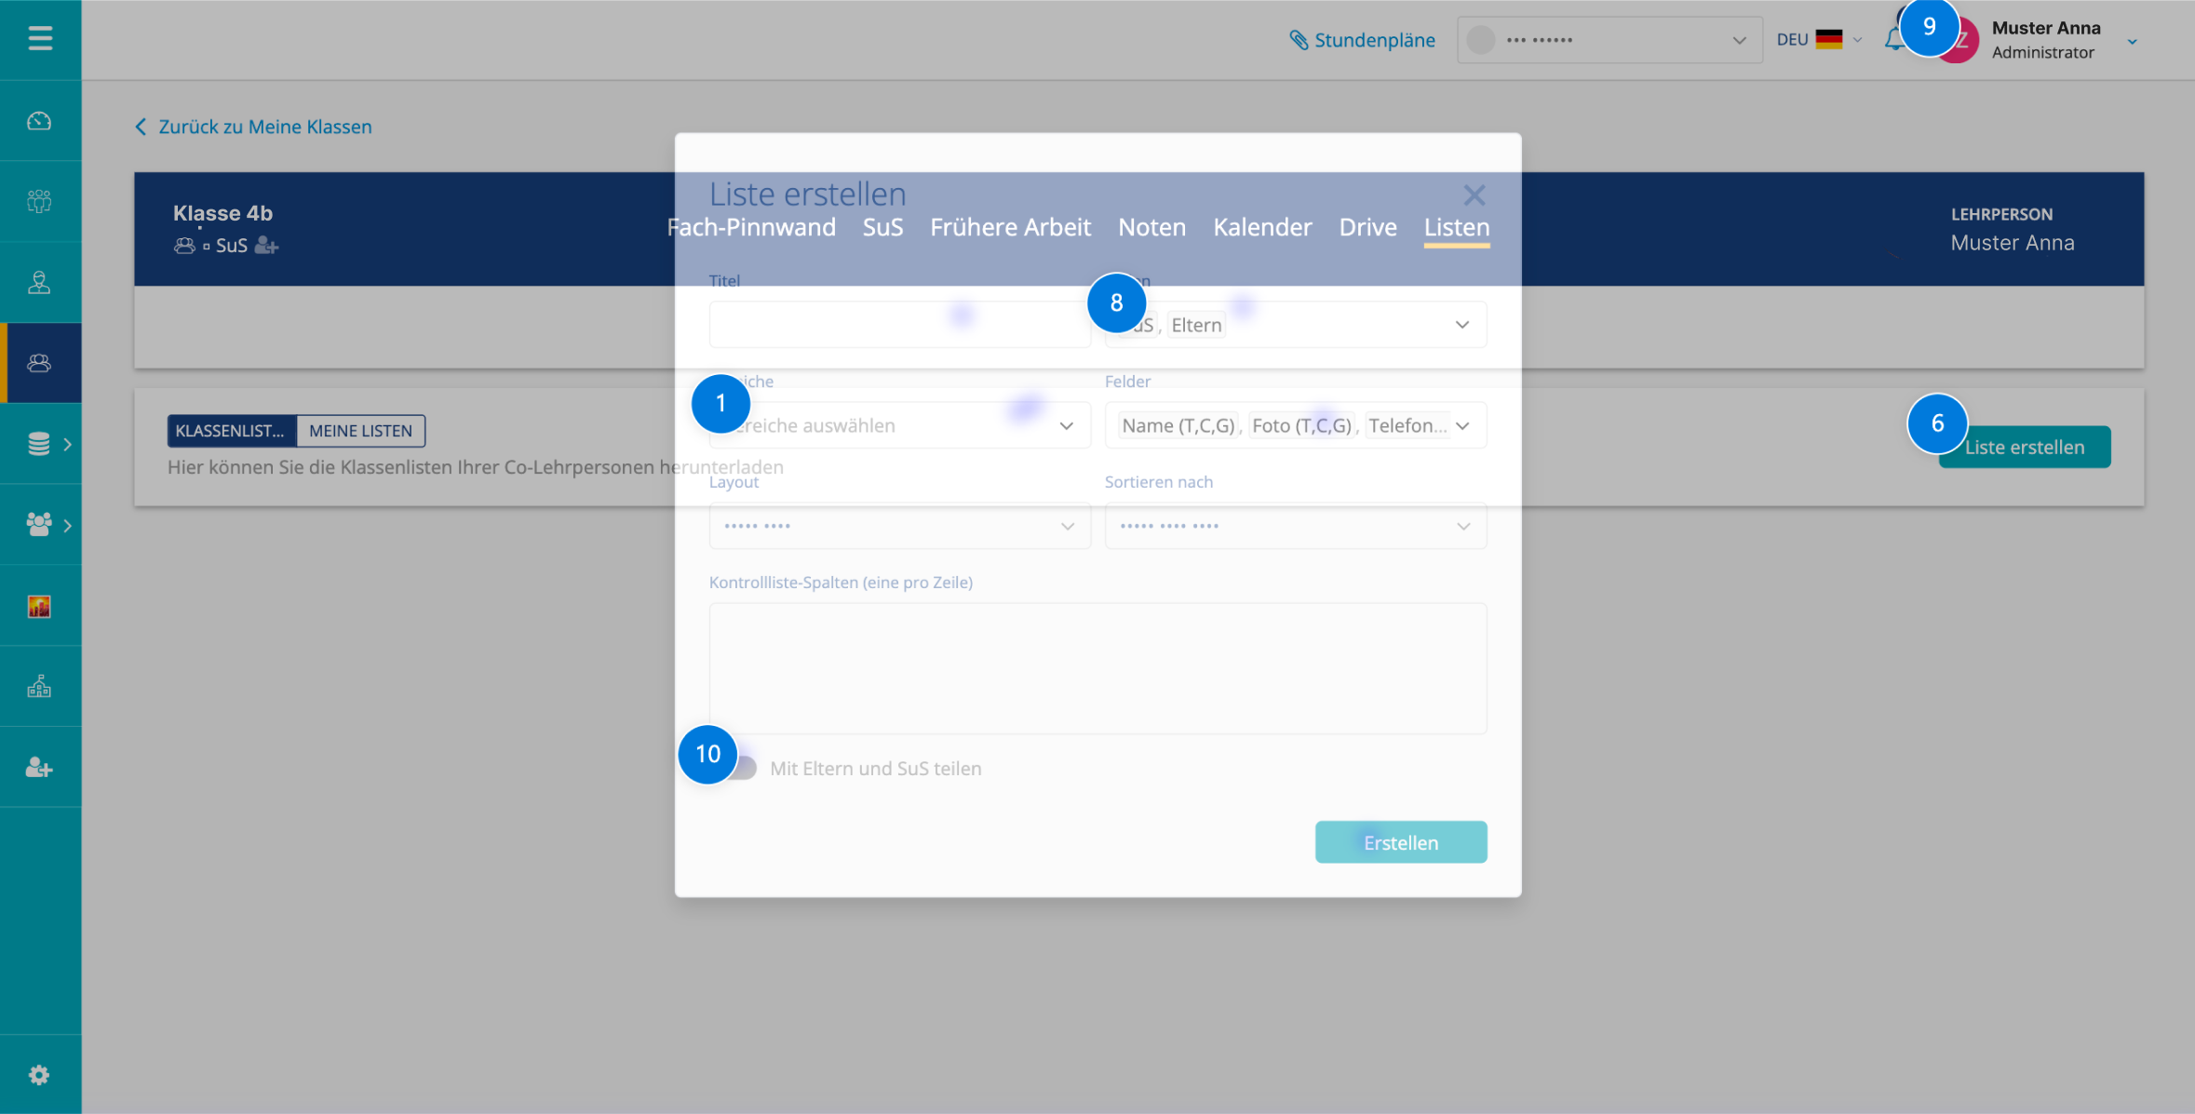Image resolution: width=2195 pixels, height=1114 pixels.
Task: Click the Stundenpläne paperclip icon
Action: point(1299,40)
